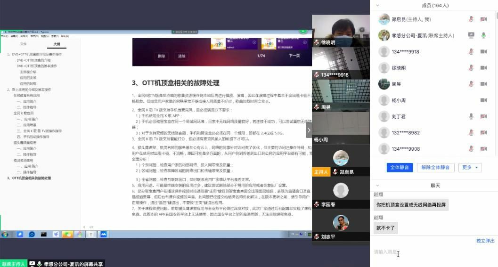Click the Windows Start orb in shared taskbar
This screenshot has height=267, width=498.
tap(5, 234)
